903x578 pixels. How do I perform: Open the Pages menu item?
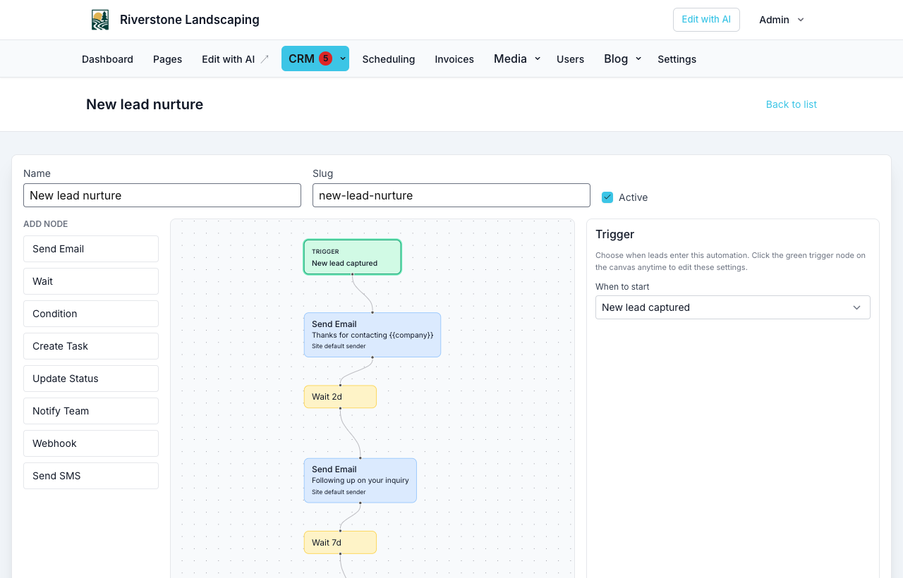[167, 59]
